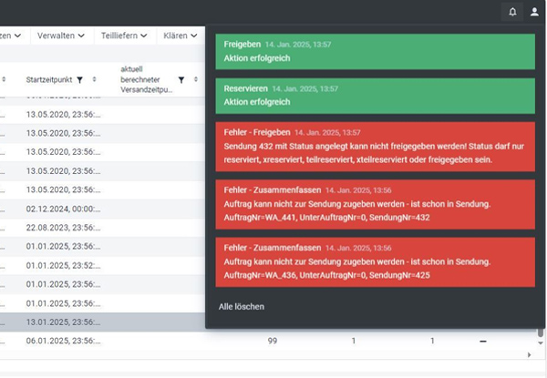Select row with start 22.08.2023, 23:56
This screenshot has height=378, width=547.
102,228
